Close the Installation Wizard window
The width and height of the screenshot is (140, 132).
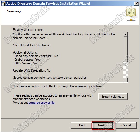(x=137, y=4)
